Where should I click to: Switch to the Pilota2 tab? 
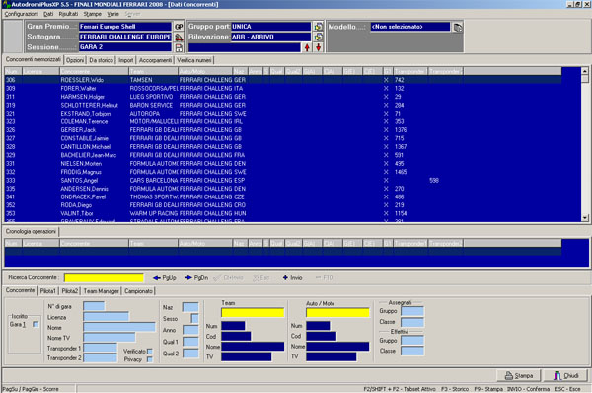point(70,291)
